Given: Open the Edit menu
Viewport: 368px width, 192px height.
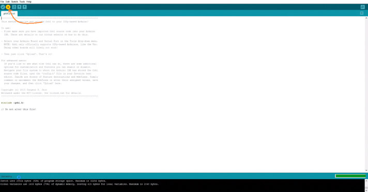Looking at the screenshot, I should 8,2.
